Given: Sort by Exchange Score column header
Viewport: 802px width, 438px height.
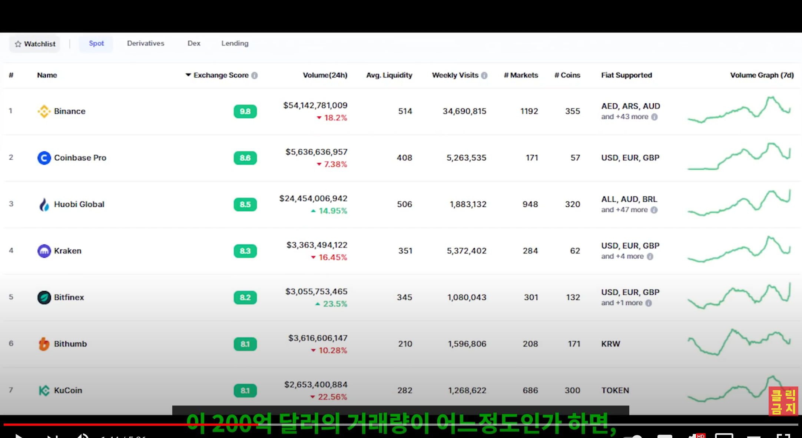Looking at the screenshot, I should [x=221, y=75].
